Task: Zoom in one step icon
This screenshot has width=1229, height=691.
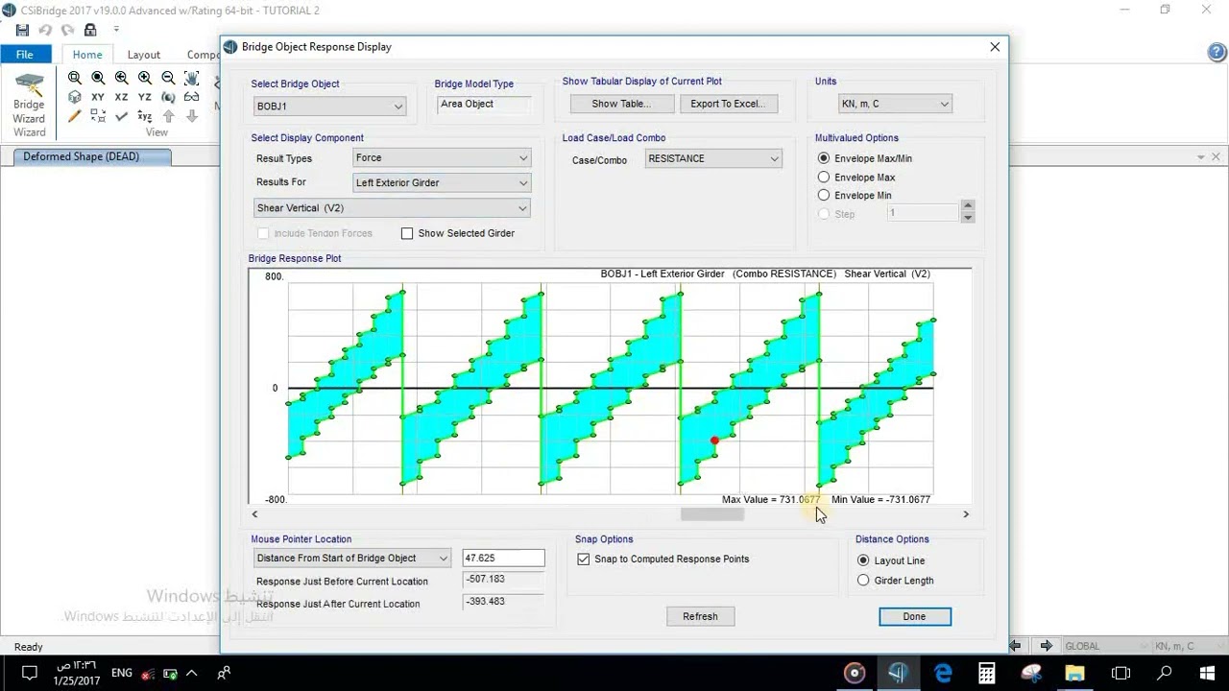Action: (145, 78)
